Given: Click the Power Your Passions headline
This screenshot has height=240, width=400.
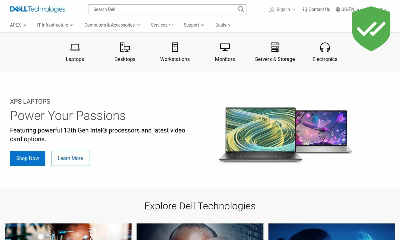Looking at the screenshot, I should point(68,116).
